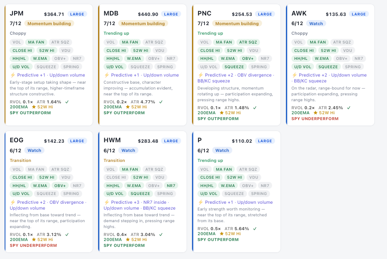Click the LARGE cap tag on AWK card

(358, 14)
